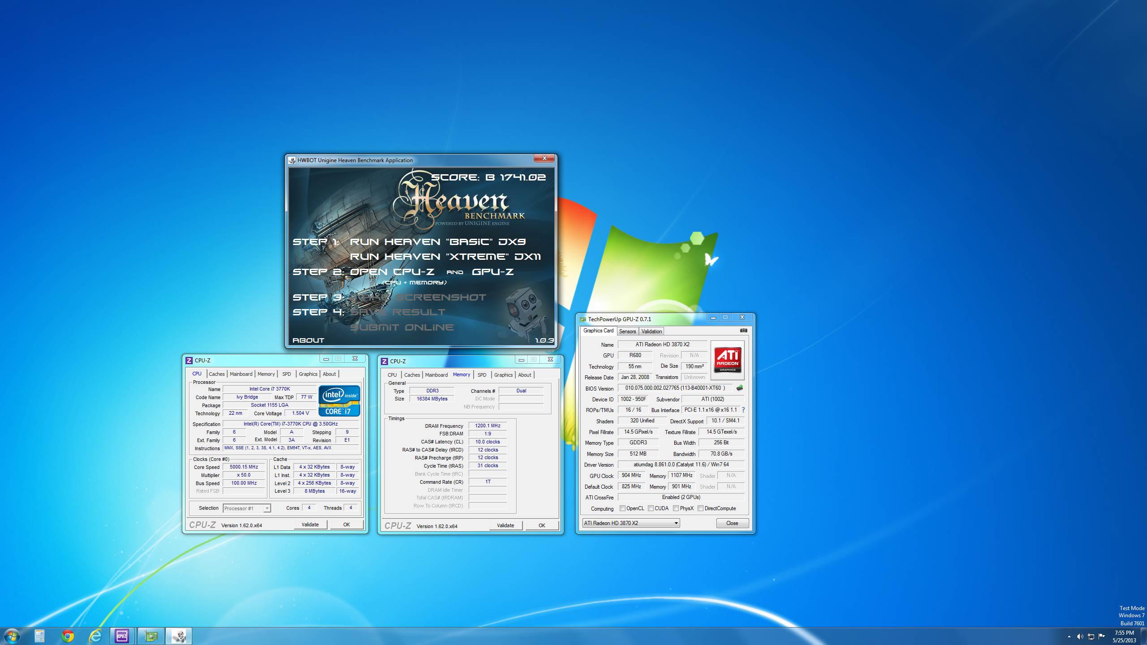Click the DRAM Frequency 1200.1 MHz value
The height and width of the screenshot is (645, 1147).
(487, 426)
